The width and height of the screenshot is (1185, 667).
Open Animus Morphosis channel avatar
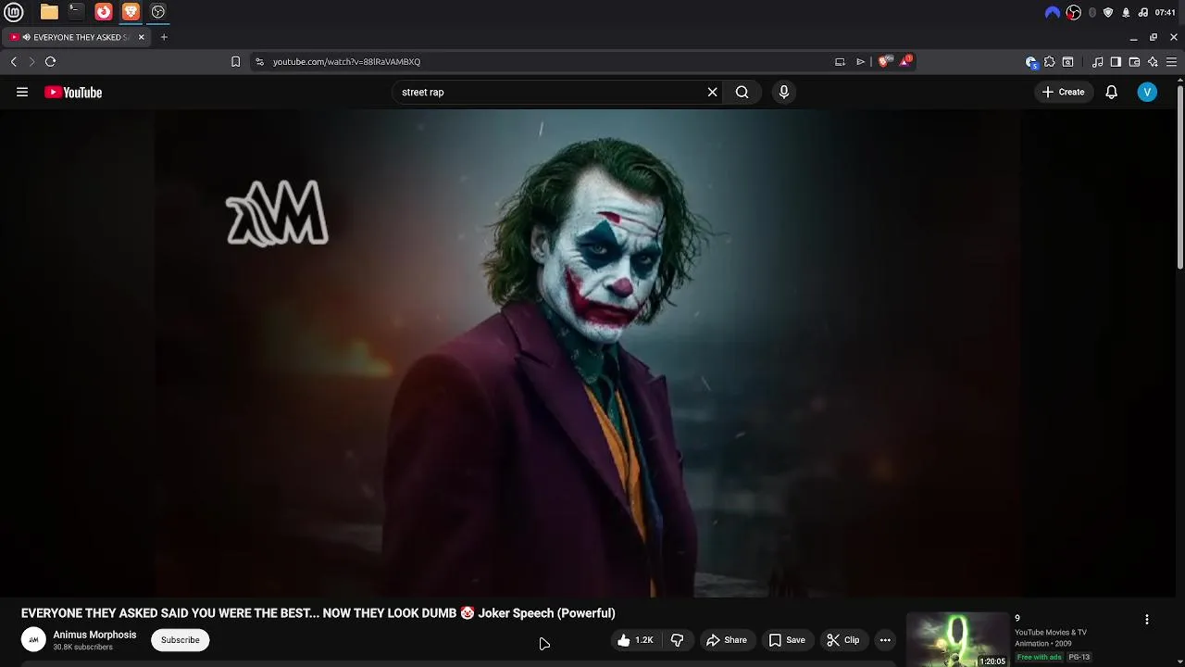pyautogui.click(x=33, y=640)
